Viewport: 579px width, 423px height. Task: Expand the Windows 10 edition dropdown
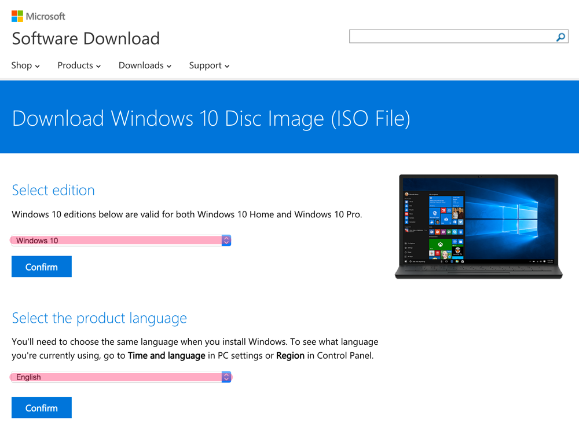[x=116, y=240]
